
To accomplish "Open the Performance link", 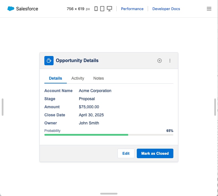I will click(x=132, y=9).
